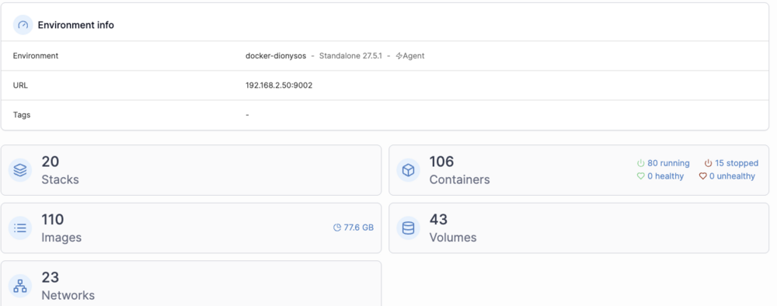Click the 0 healthy status text
The height and width of the screenshot is (306, 777).
coord(666,176)
